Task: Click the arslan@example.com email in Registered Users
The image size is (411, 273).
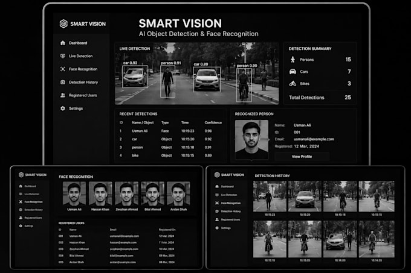Action: 123,262
